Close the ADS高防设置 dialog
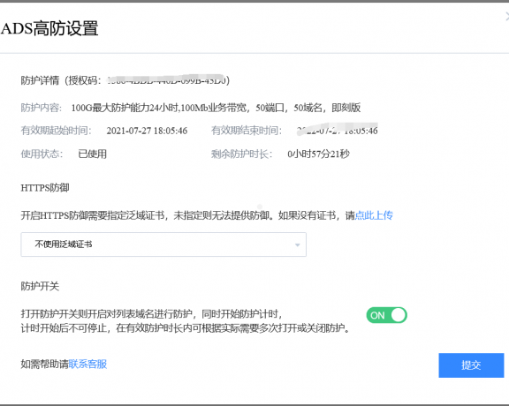Viewport: 509px width, 406px height. (x=507, y=16)
